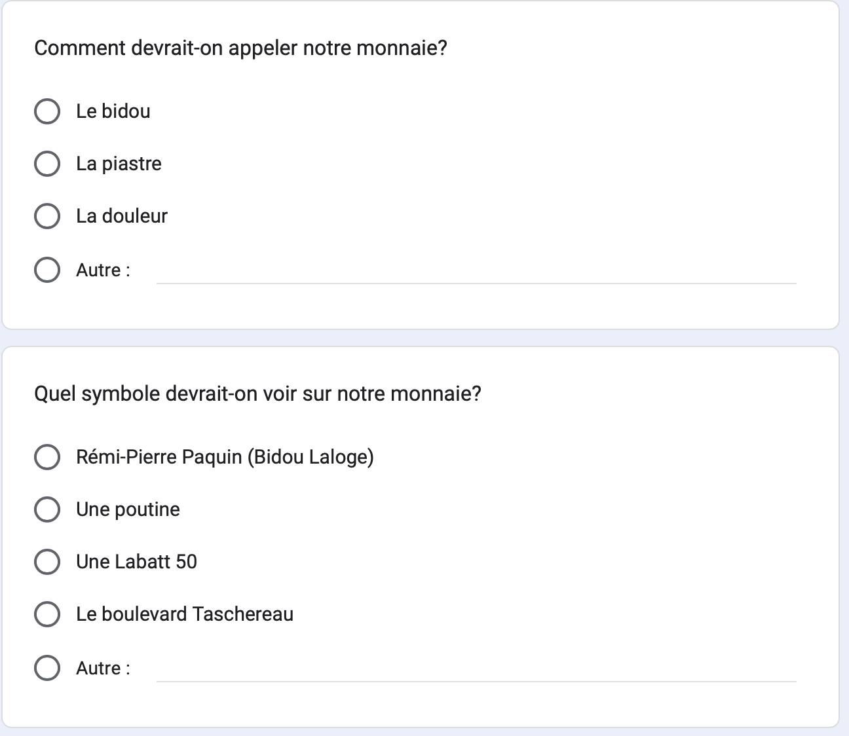Choose the "Une poutine" option

point(47,509)
